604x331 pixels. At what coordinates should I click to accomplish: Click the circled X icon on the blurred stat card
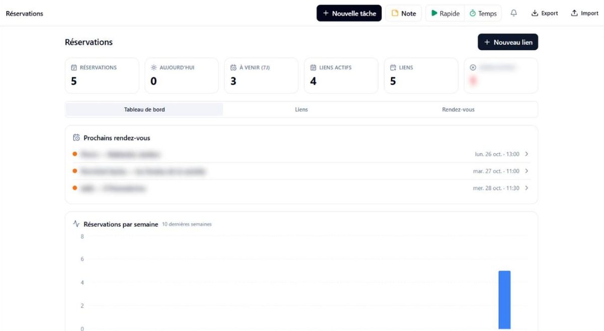point(473,67)
